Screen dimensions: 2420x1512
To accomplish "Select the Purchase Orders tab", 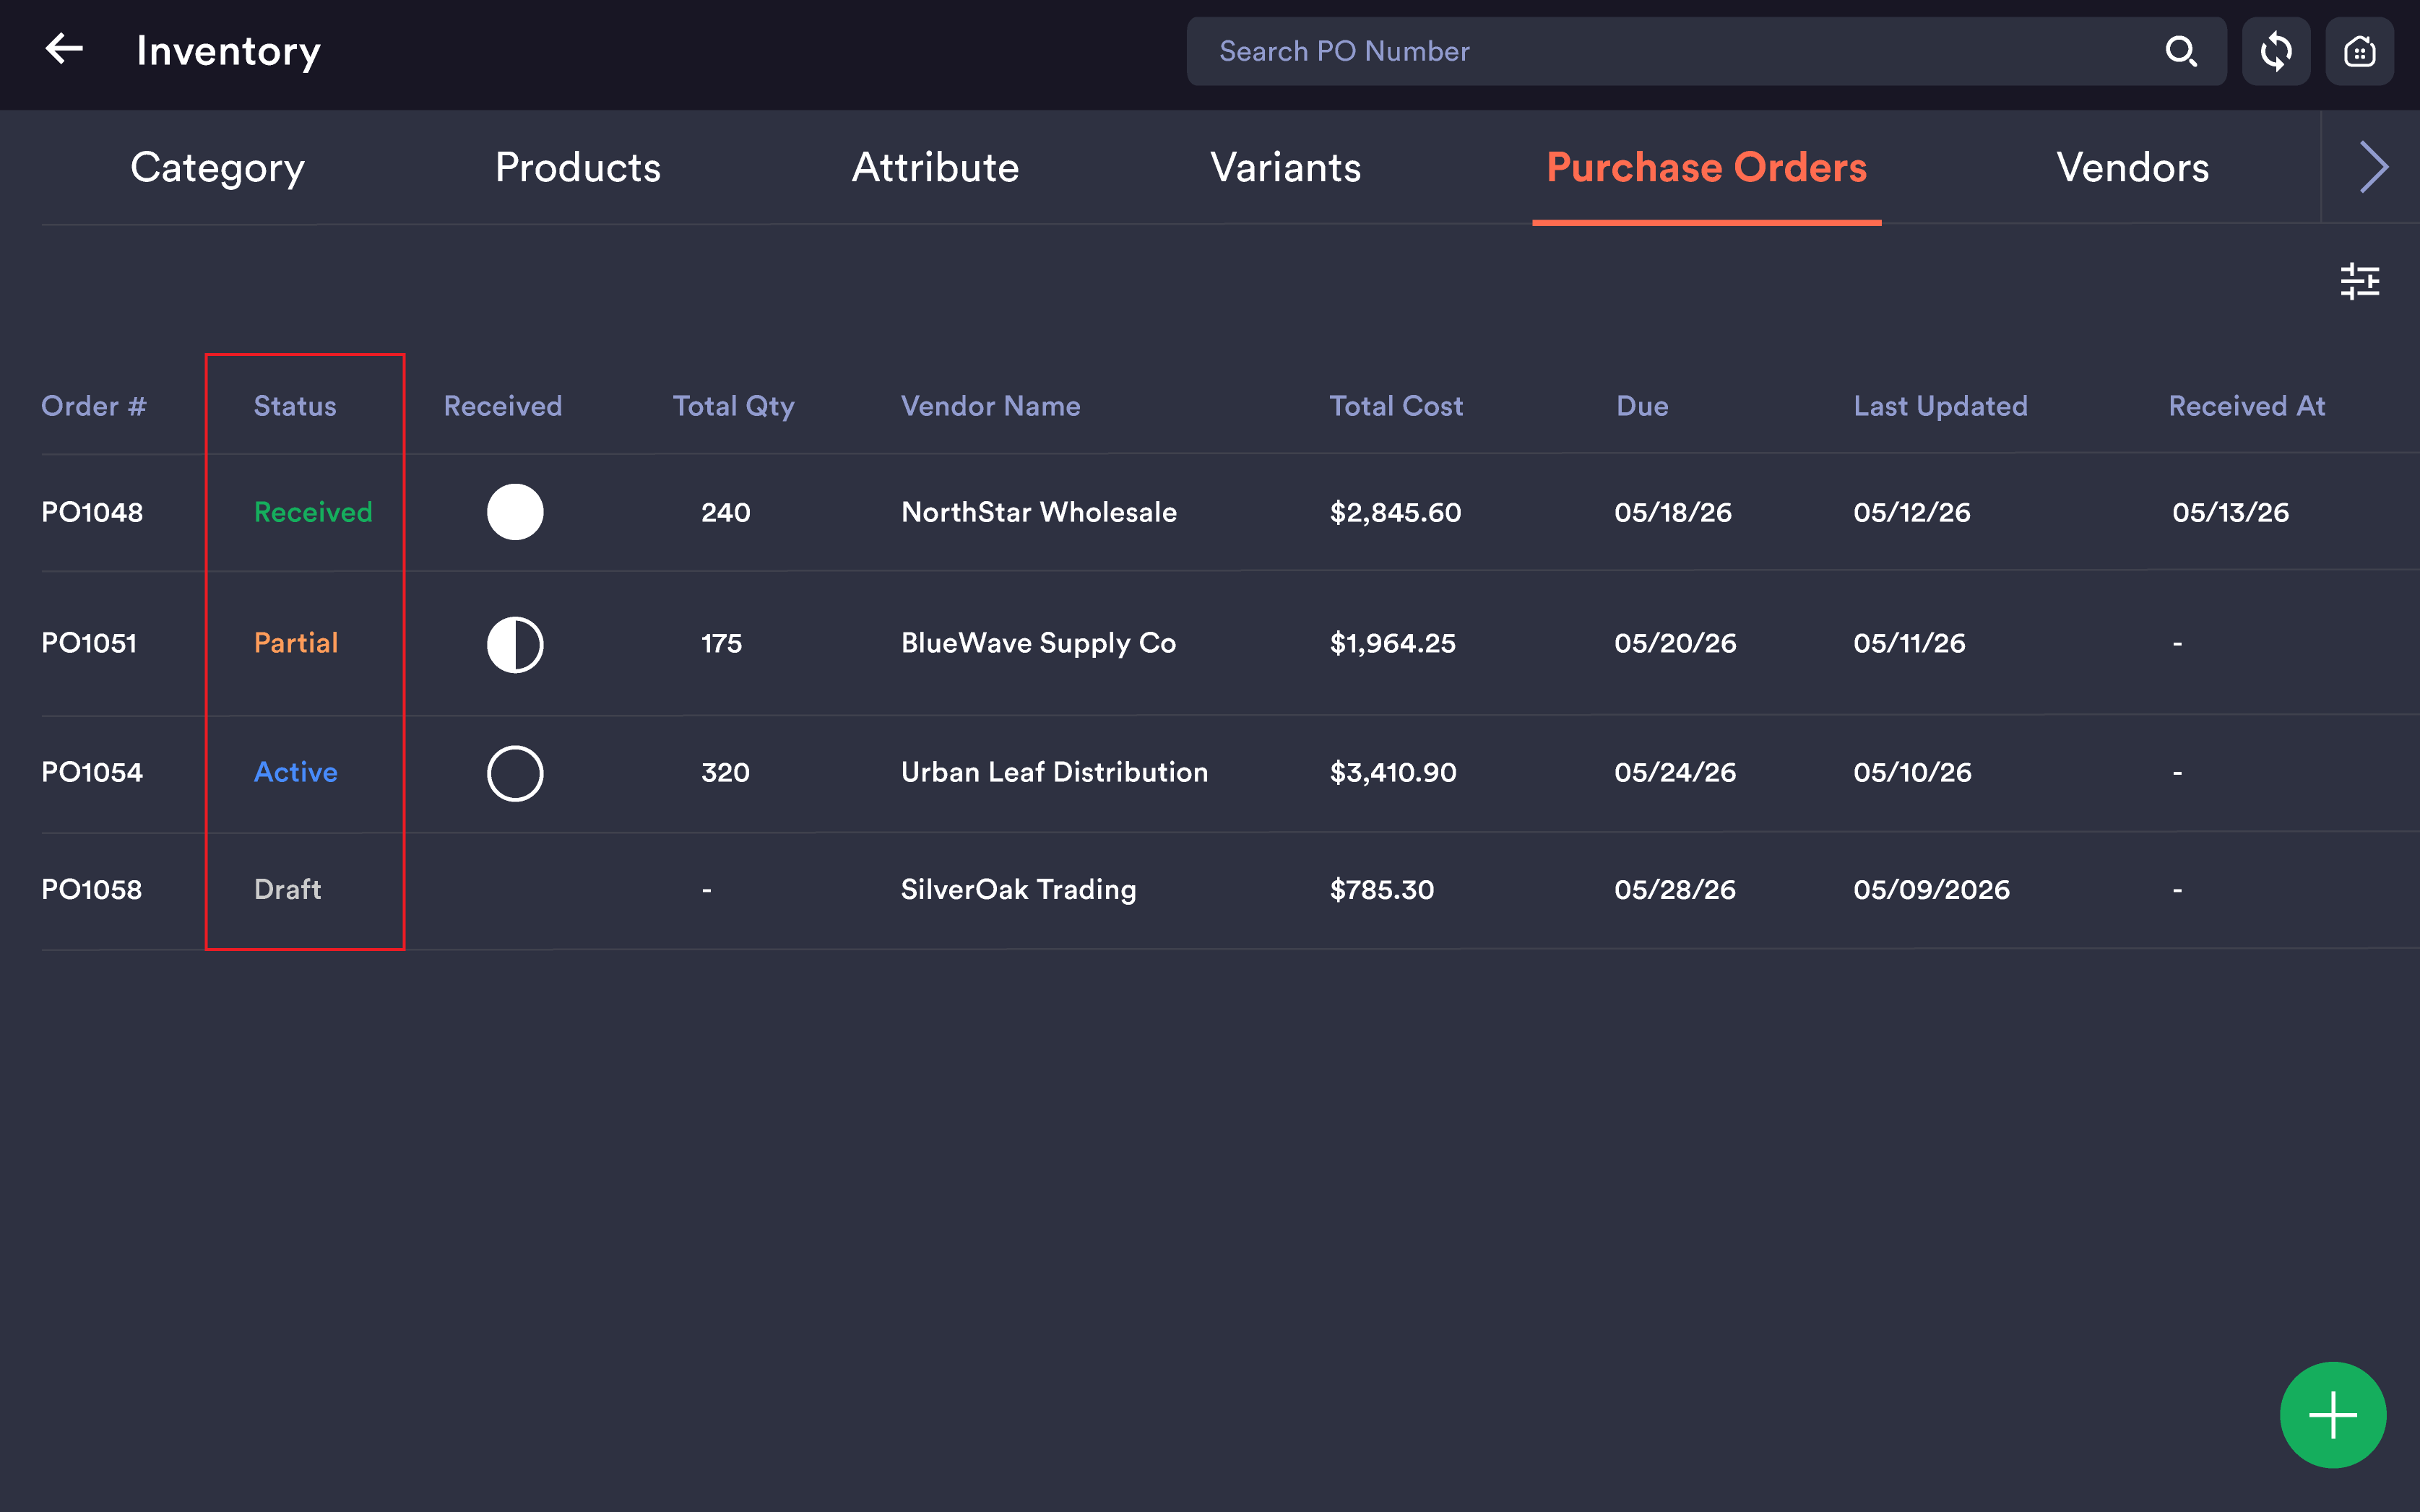I will [1707, 167].
